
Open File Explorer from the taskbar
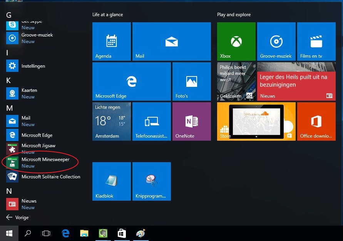pyautogui.click(x=84, y=233)
